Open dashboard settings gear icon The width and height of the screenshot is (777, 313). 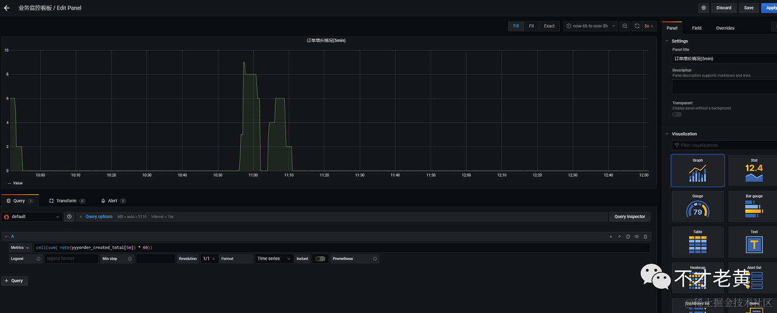coord(703,8)
